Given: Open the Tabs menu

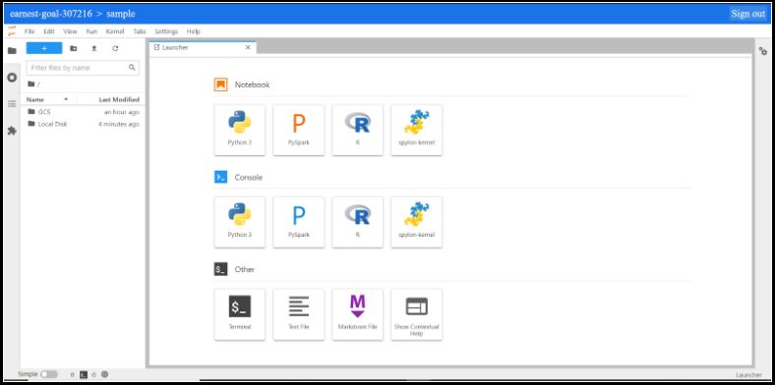Looking at the screenshot, I should click(x=140, y=31).
